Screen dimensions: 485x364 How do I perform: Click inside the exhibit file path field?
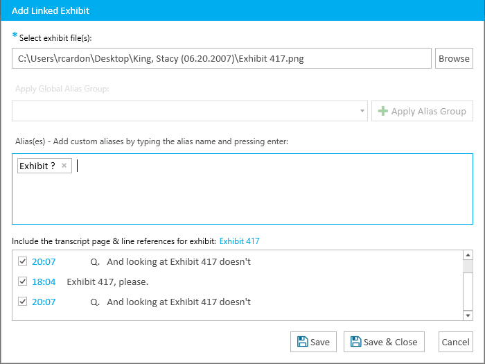click(222, 58)
